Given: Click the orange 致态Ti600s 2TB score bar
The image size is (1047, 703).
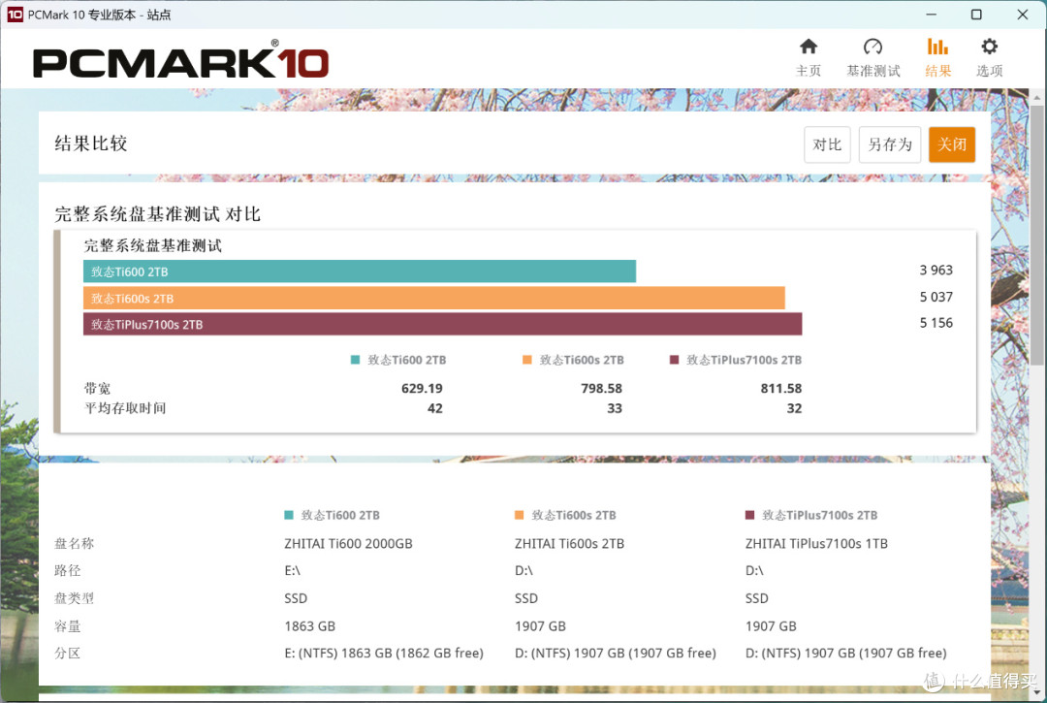Looking at the screenshot, I should coord(434,298).
